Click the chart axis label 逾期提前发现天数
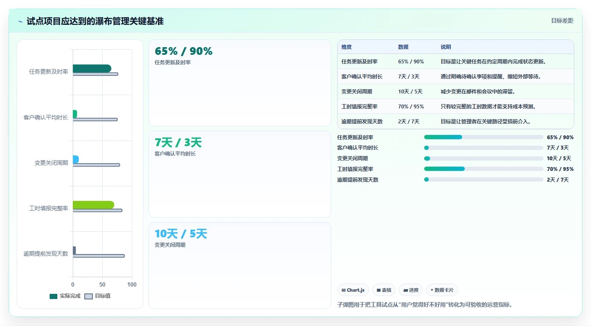Viewport: 591px width, 326px height. click(46, 254)
